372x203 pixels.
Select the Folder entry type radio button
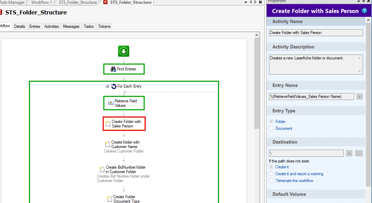(x=271, y=122)
